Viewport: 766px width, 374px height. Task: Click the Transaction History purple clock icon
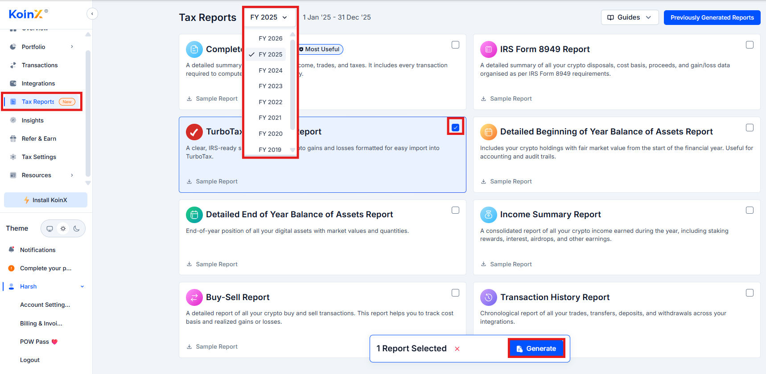488,297
